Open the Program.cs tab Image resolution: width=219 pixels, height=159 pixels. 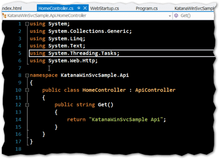(x=147, y=8)
